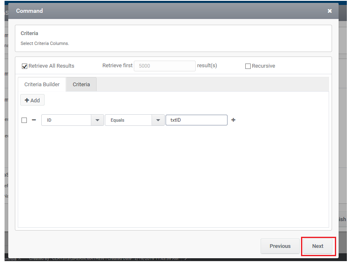Focus the txtID value input field
351x264 pixels.
197,120
